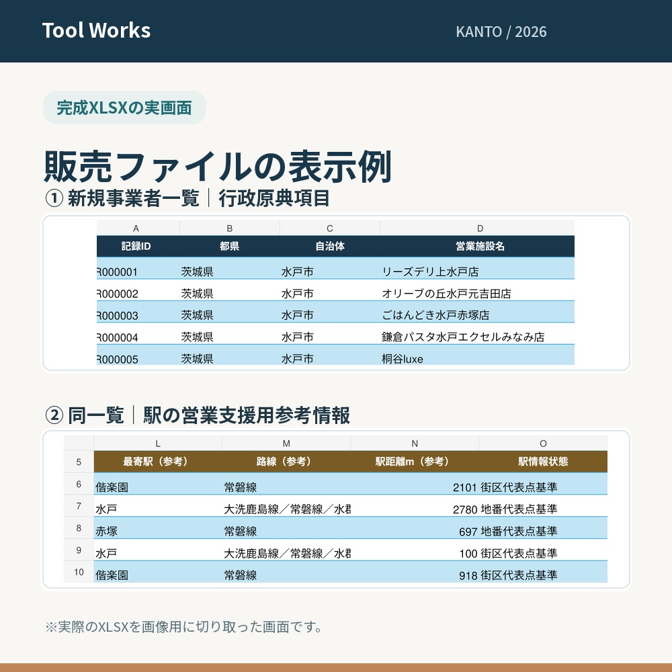This screenshot has width=672, height=672.
Task: Select column header O
Action: [x=543, y=444]
